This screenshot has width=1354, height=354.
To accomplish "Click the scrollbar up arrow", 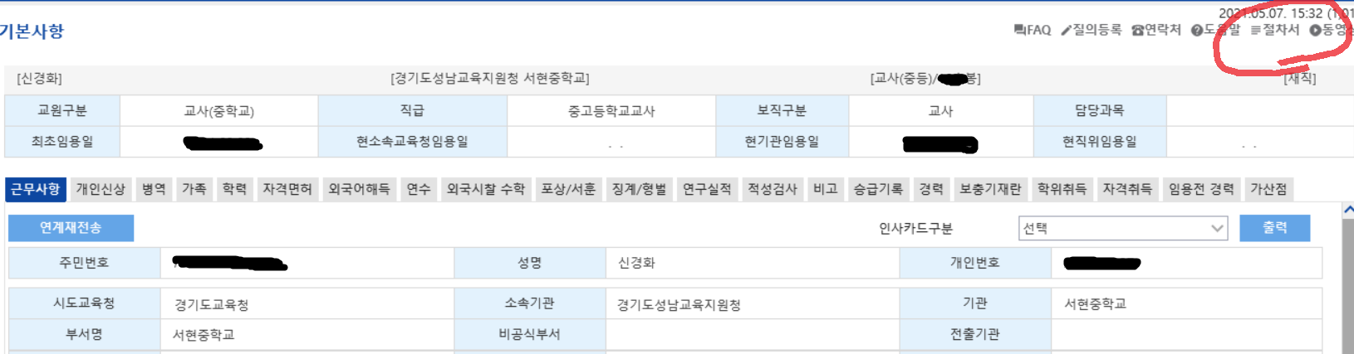I will (x=1348, y=210).
